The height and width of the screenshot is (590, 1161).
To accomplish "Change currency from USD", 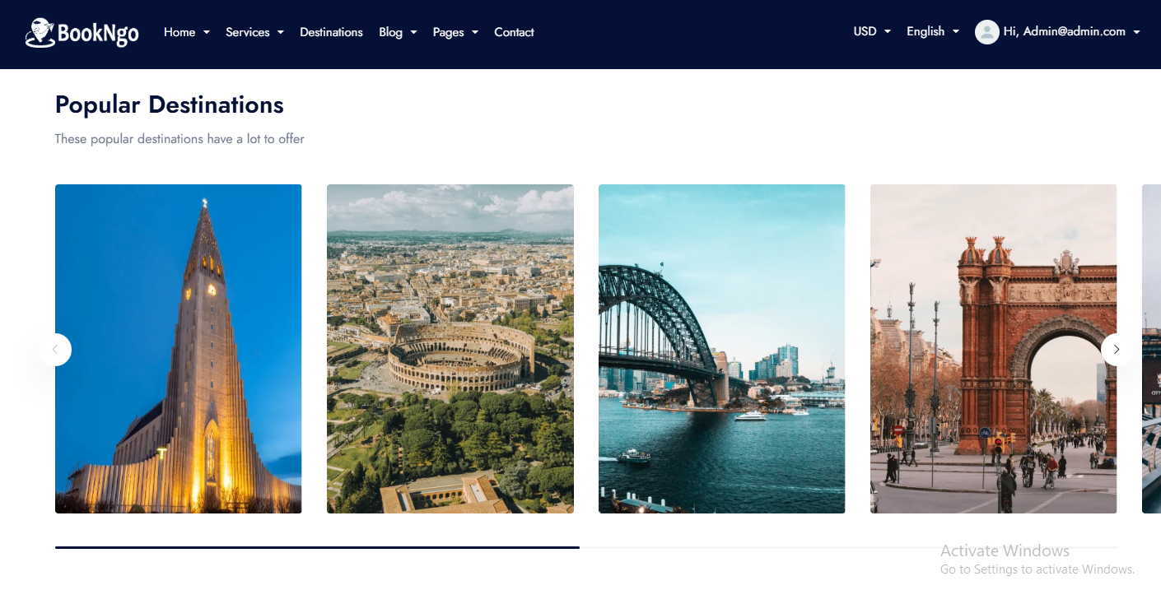I will coord(872,31).
